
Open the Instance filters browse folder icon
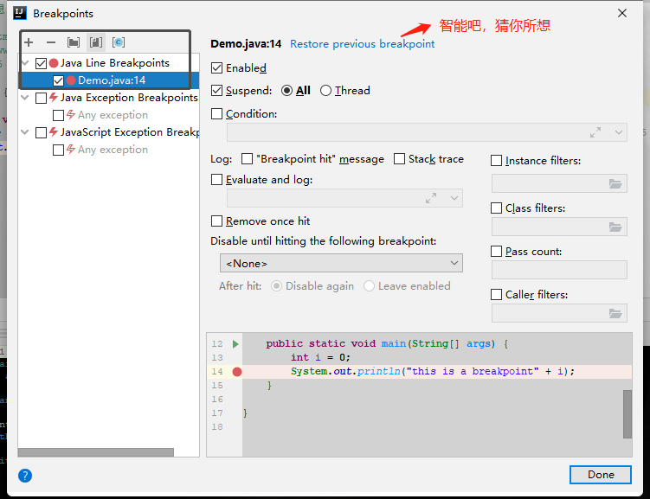click(615, 183)
